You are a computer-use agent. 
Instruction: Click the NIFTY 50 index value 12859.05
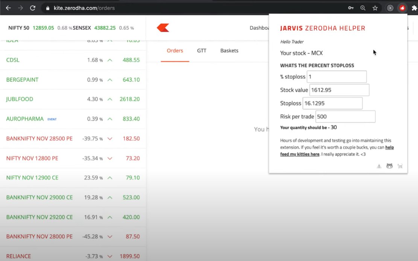pos(43,28)
